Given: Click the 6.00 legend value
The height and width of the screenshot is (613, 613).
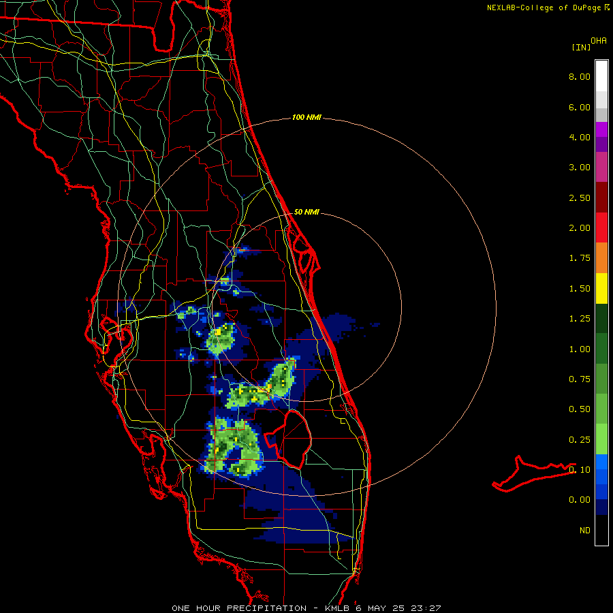Looking at the screenshot, I should click(580, 107).
